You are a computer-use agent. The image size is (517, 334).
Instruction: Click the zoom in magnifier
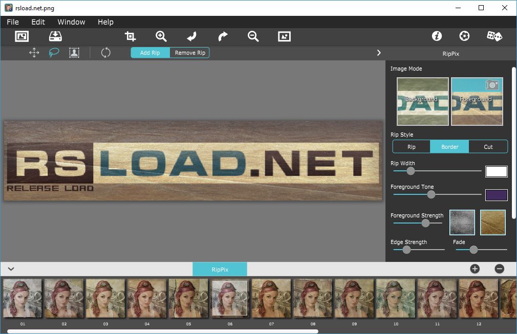click(161, 36)
